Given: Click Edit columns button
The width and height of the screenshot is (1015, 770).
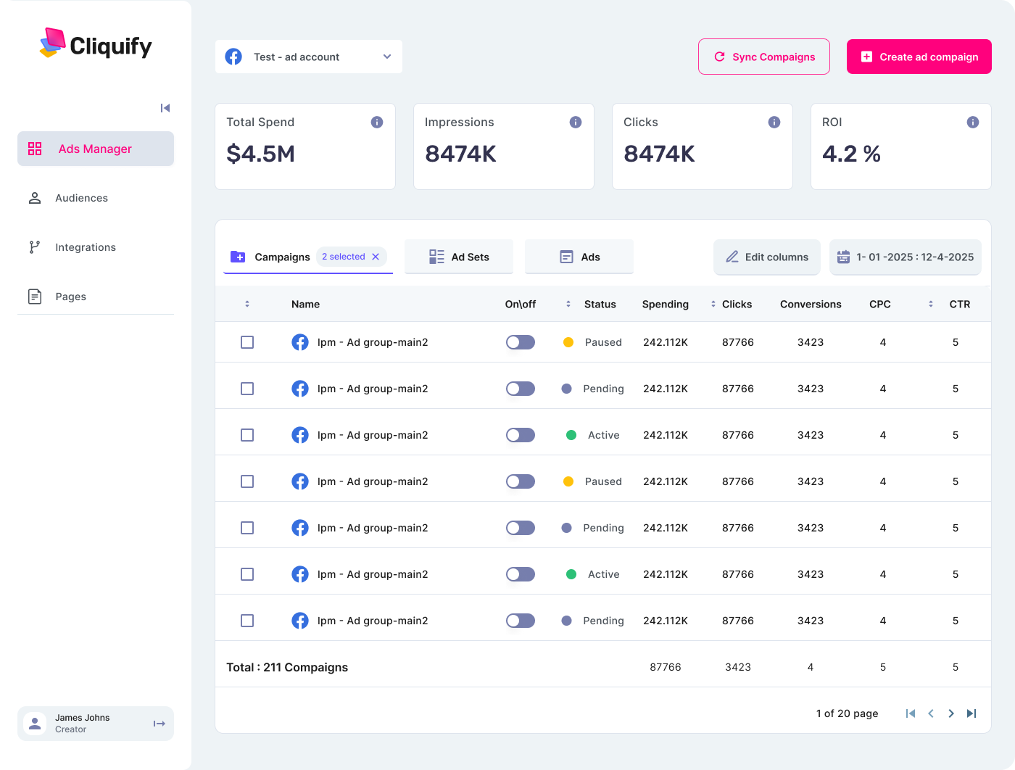Looking at the screenshot, I should tap(767, 257).
